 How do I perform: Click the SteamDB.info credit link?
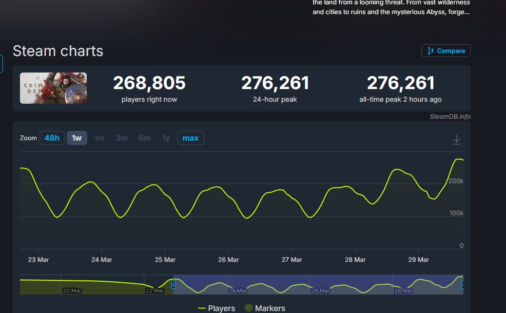click(450, 117)
